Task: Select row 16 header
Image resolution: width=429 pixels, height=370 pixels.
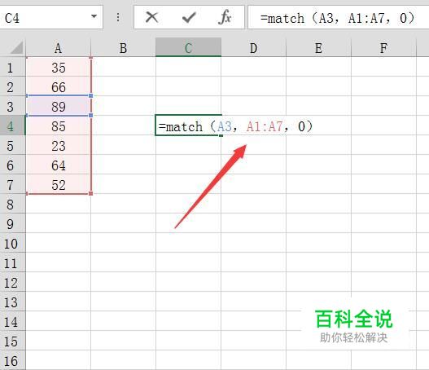Action: [12, 360]
